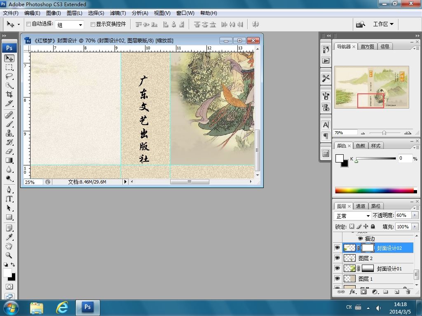Switch to the 色板 tab
Screen dimensions: 422x316
click(360, 146)
